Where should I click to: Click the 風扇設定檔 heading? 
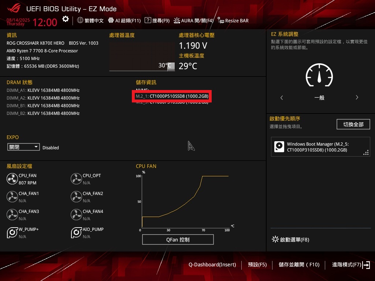[x=19, y=166]
